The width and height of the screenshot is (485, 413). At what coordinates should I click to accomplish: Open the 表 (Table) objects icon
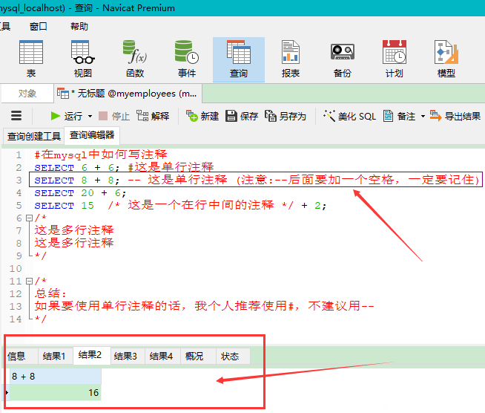31,59
